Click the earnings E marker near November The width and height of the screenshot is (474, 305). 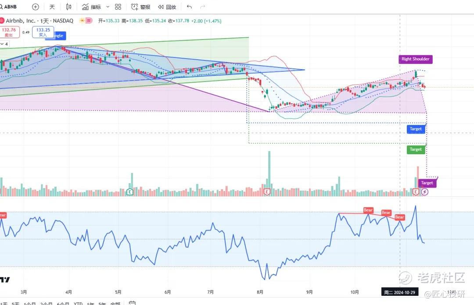416,192
